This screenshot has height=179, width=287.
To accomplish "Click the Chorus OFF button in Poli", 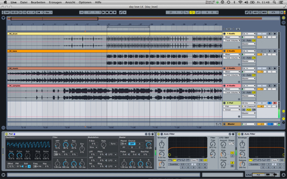I will [x=132, y=144].
